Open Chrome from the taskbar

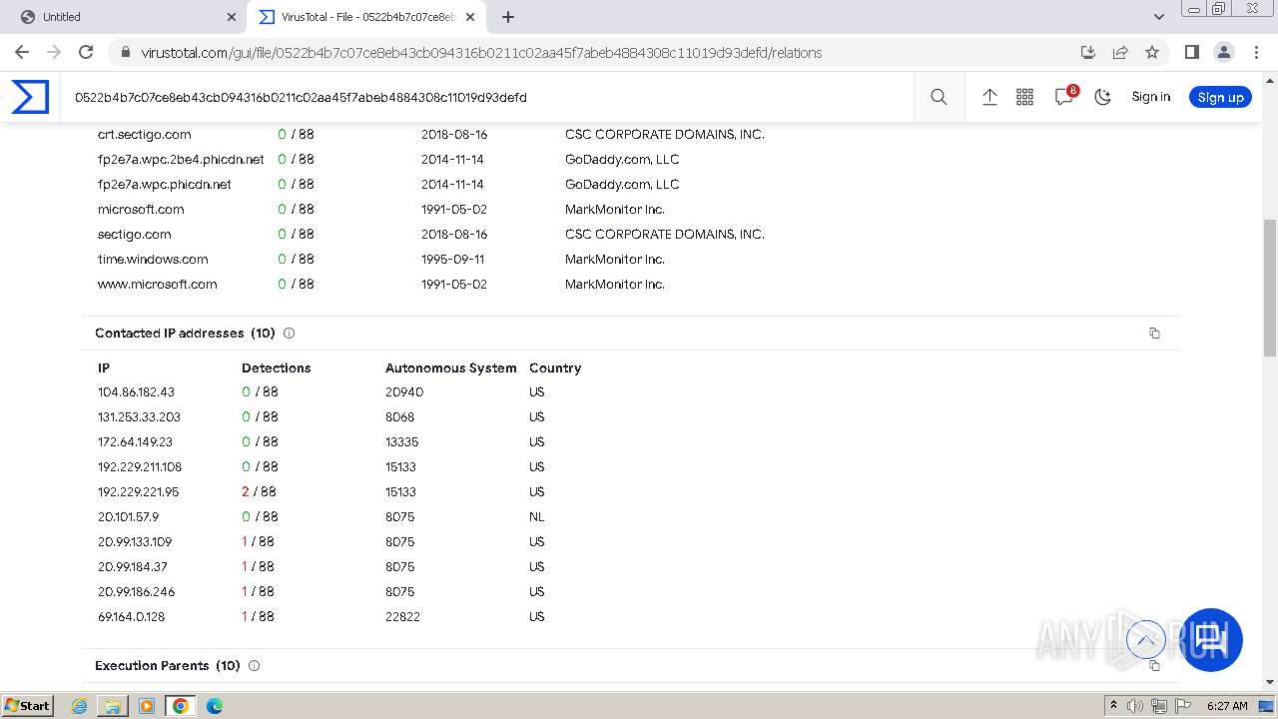click(180, 706)
